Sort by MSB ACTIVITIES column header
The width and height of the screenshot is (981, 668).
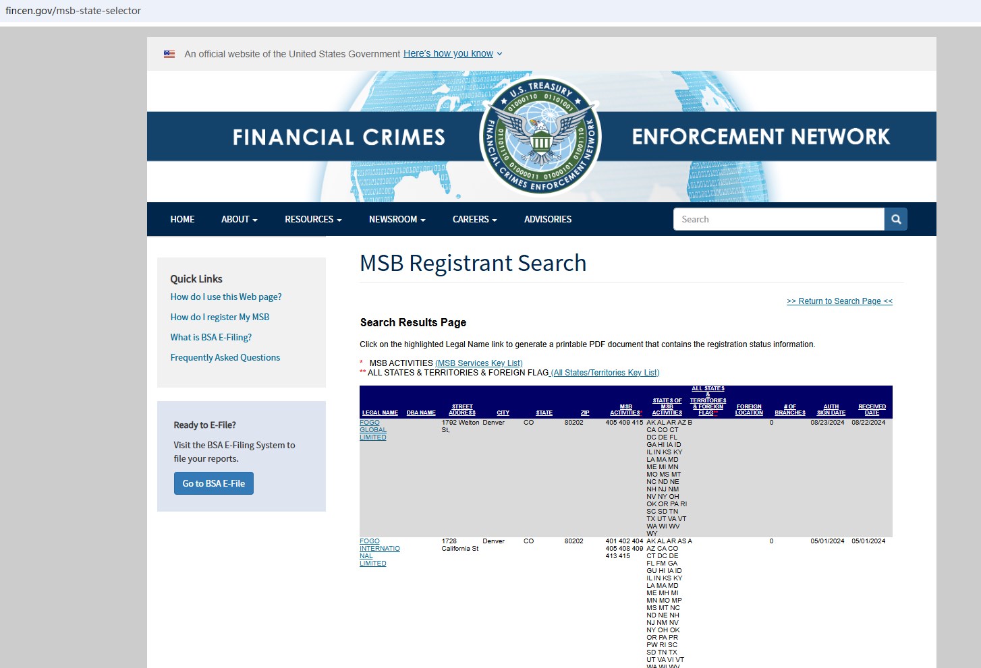[x=625, y=410]
